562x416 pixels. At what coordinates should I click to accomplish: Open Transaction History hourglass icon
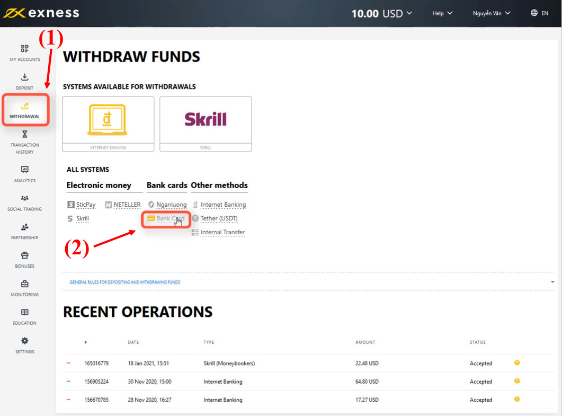pyautogui.click(x=25, y=134)
